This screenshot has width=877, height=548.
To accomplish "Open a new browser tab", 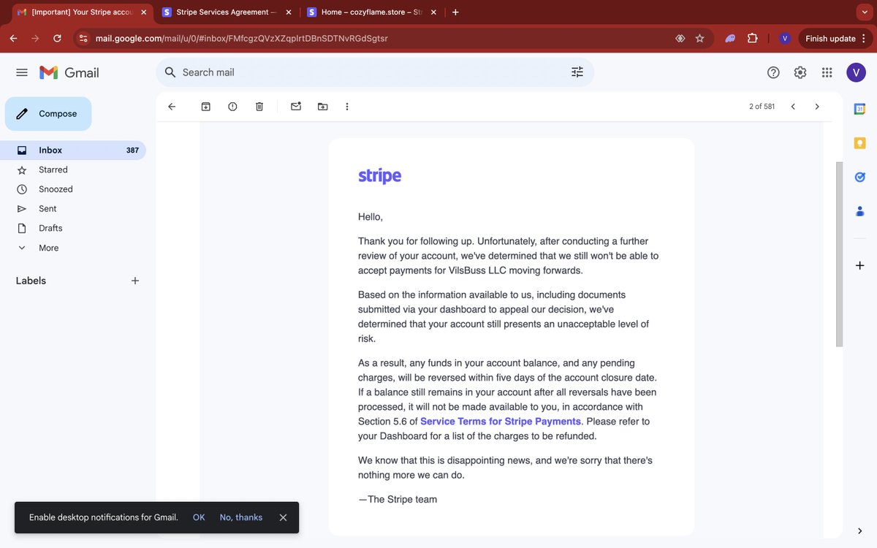I will [456, 12].
